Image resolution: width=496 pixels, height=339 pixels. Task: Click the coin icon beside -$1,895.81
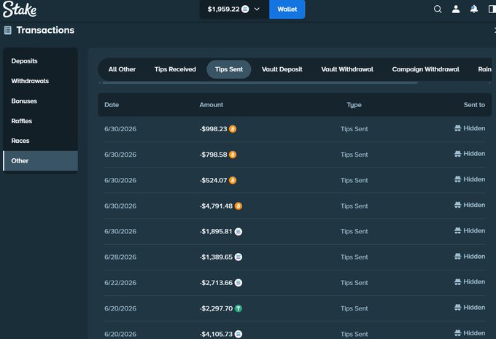point(239,232)
